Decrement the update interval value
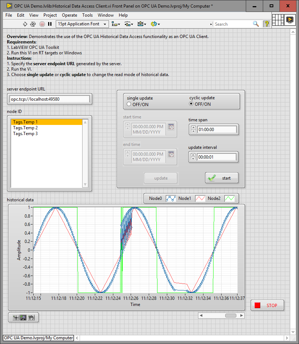 click(193, 159)
